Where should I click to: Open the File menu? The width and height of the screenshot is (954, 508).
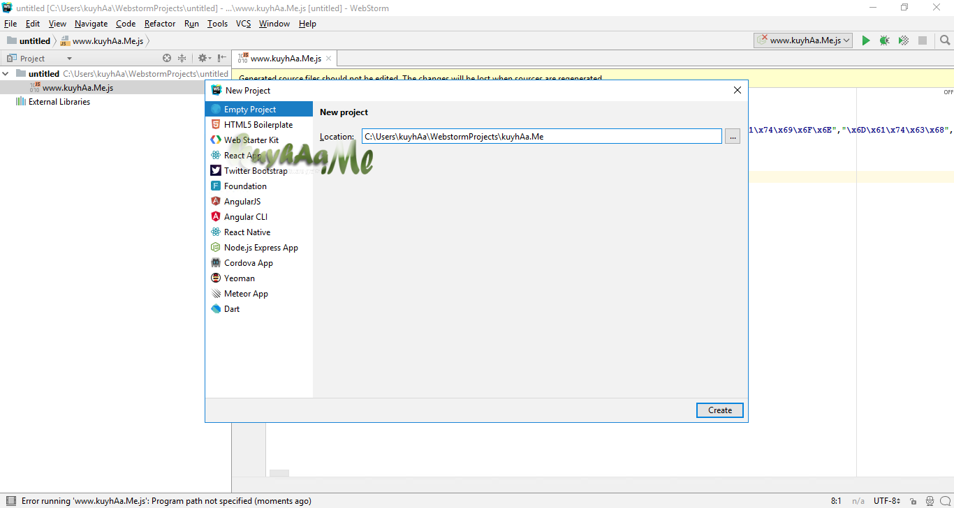(x=10, y=24)
